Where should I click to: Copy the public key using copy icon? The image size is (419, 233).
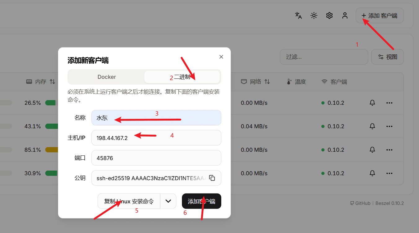point(212,178)
